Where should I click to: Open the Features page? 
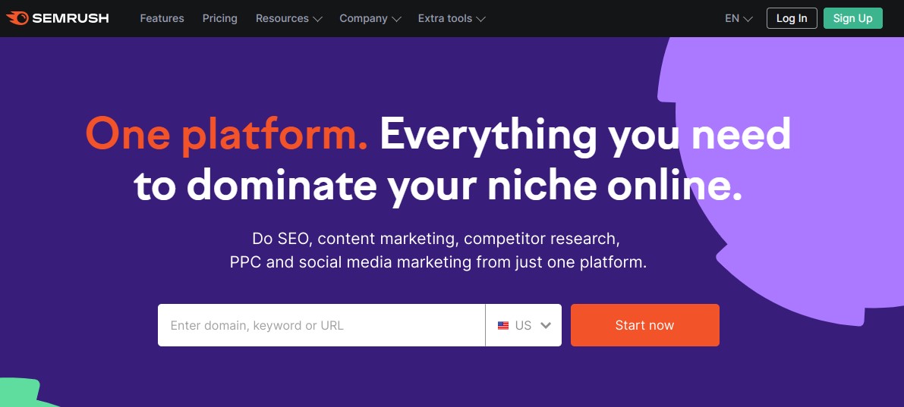162,18
